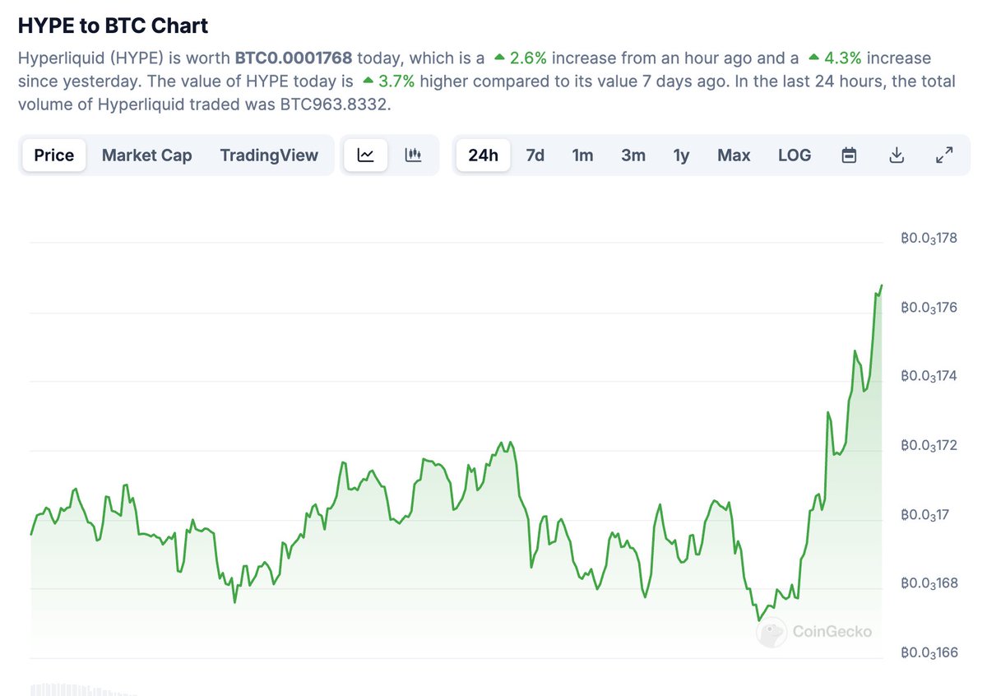Click the ฿0.0₃178 axis label
This screenshot has height=696, width=987.
coord(929,239)
